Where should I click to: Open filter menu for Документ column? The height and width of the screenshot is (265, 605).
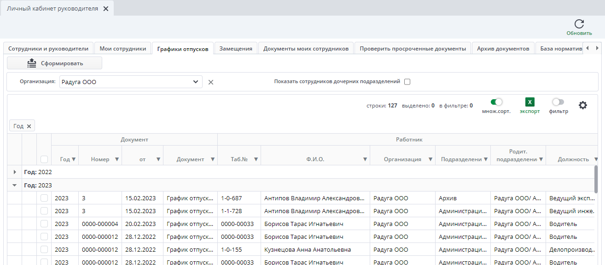point(213,159)
